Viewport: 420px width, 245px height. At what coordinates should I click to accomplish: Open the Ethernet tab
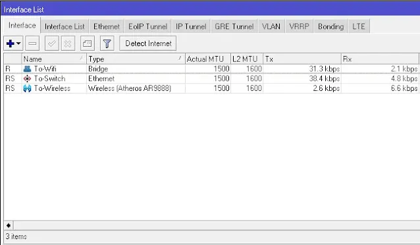tap(107, 26)
